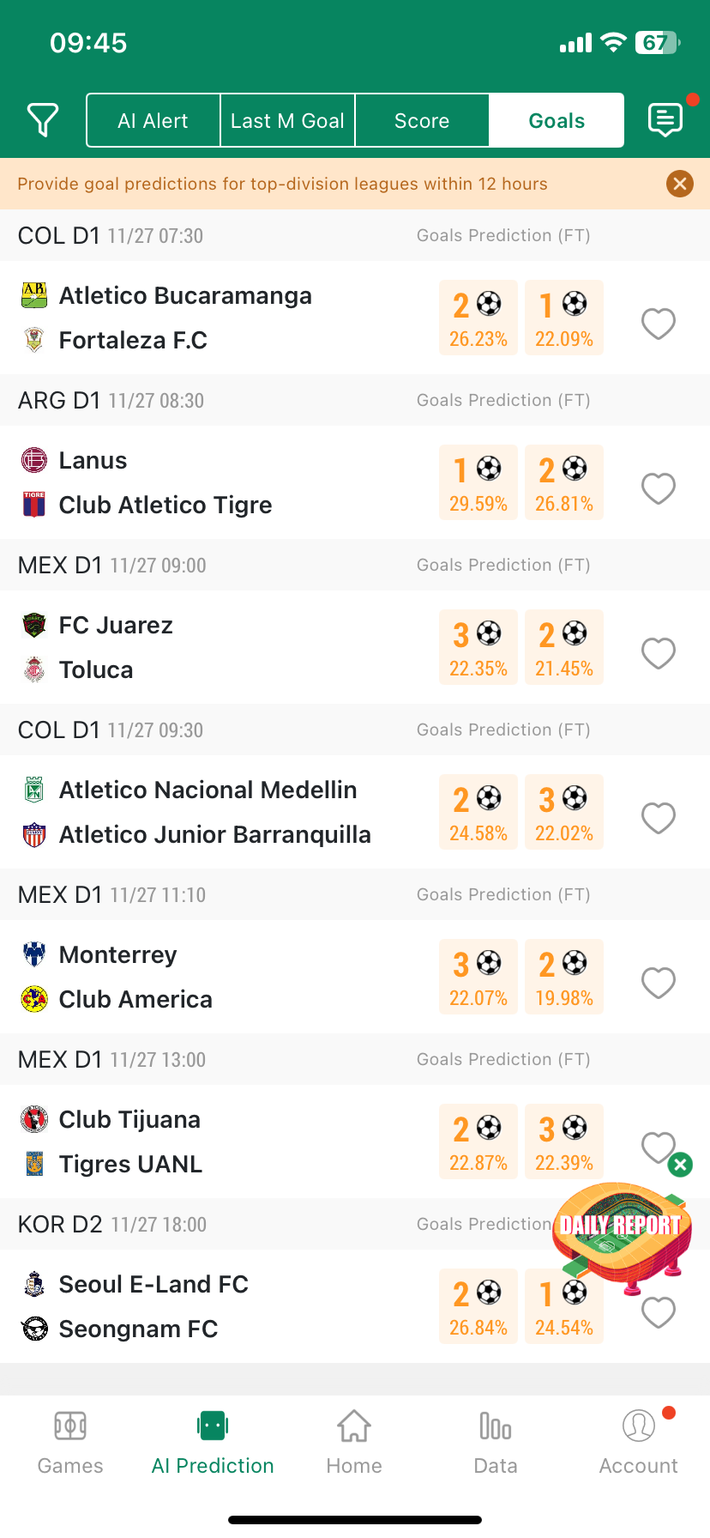710x1538 pixels.
Task: Close the Daily Report floating widget
Action: [x=680, y=1165]
